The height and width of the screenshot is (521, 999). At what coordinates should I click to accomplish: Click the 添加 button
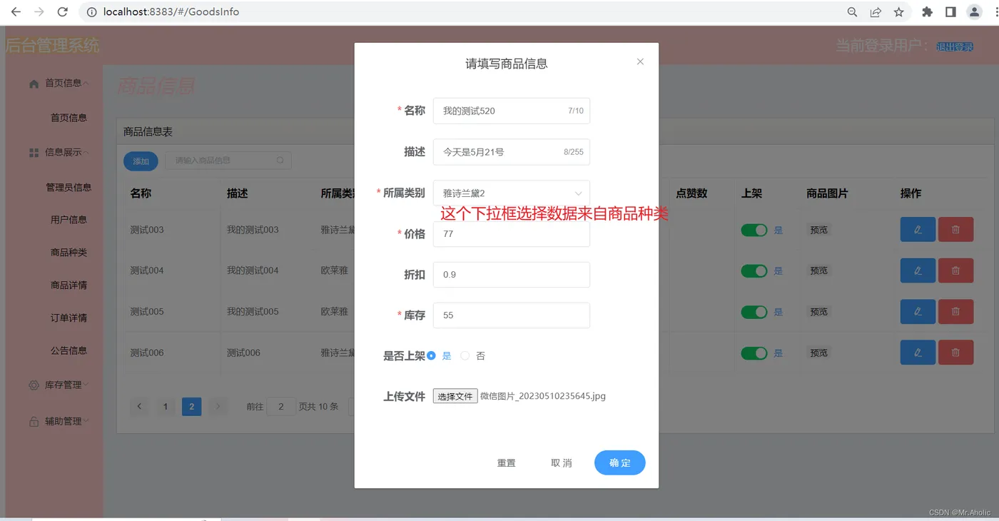pyautogui.click(x=141, y=161)
